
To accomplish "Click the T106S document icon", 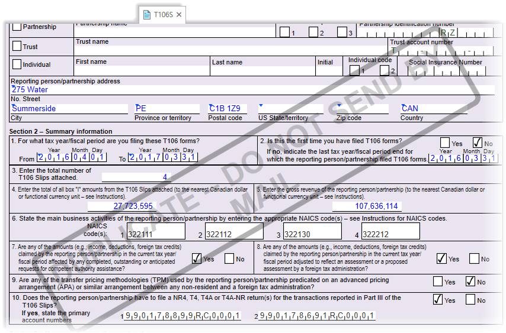I will 147,15.
